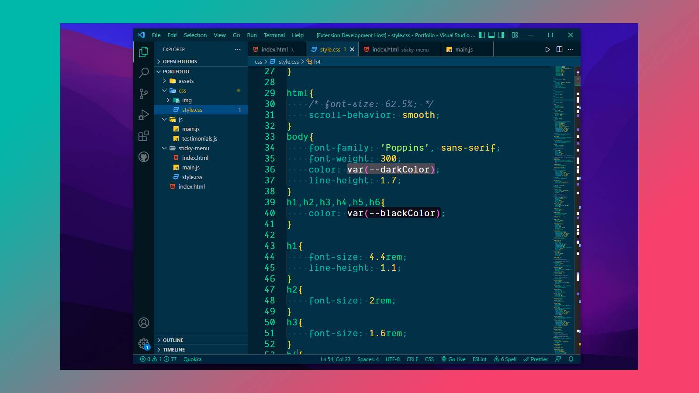Image resolution: width=699 pixels, height=393 pixels.
Task: Expand the Open Editors section
Action: 201,62
